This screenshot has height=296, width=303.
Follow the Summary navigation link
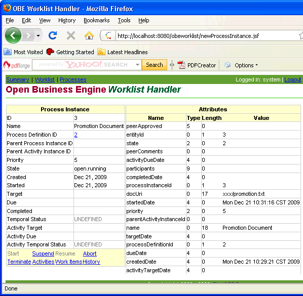pos(18,79)
